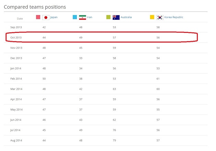Select the yellow Korea Republic color swatch
This screenshot has width=216, height=151.
pyautogui.click(x=152, y=17)
